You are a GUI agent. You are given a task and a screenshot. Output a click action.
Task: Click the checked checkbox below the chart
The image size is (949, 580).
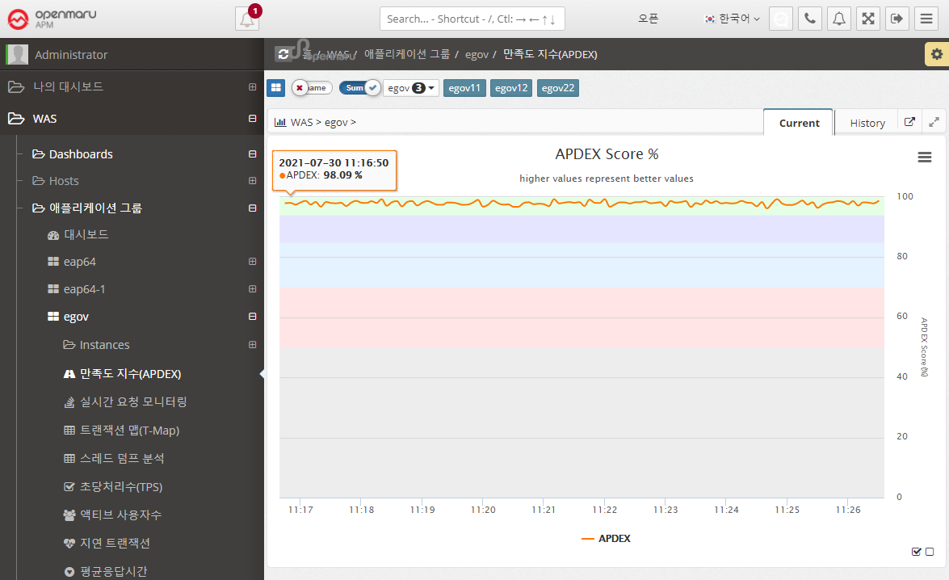coord(916,552)
